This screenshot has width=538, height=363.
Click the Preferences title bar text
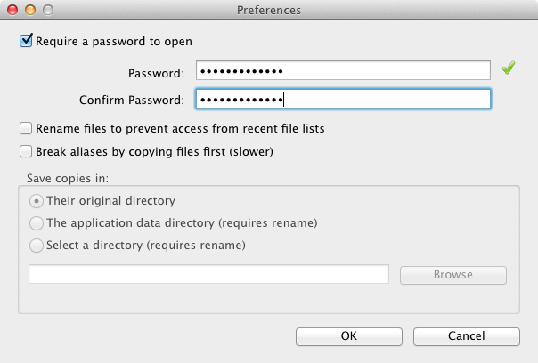tap(269, 11)
